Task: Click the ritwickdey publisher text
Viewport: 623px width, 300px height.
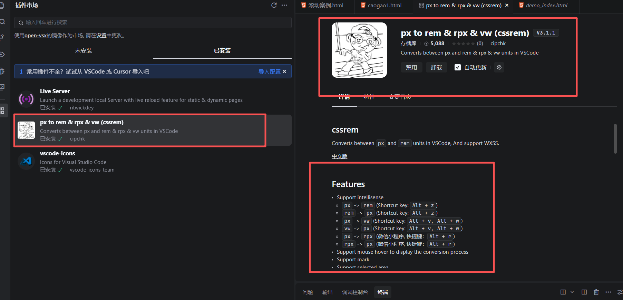Action: click(81, 108)
